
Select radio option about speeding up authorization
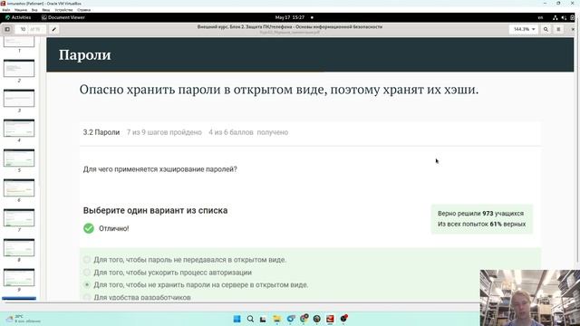(x=87, y=273)
